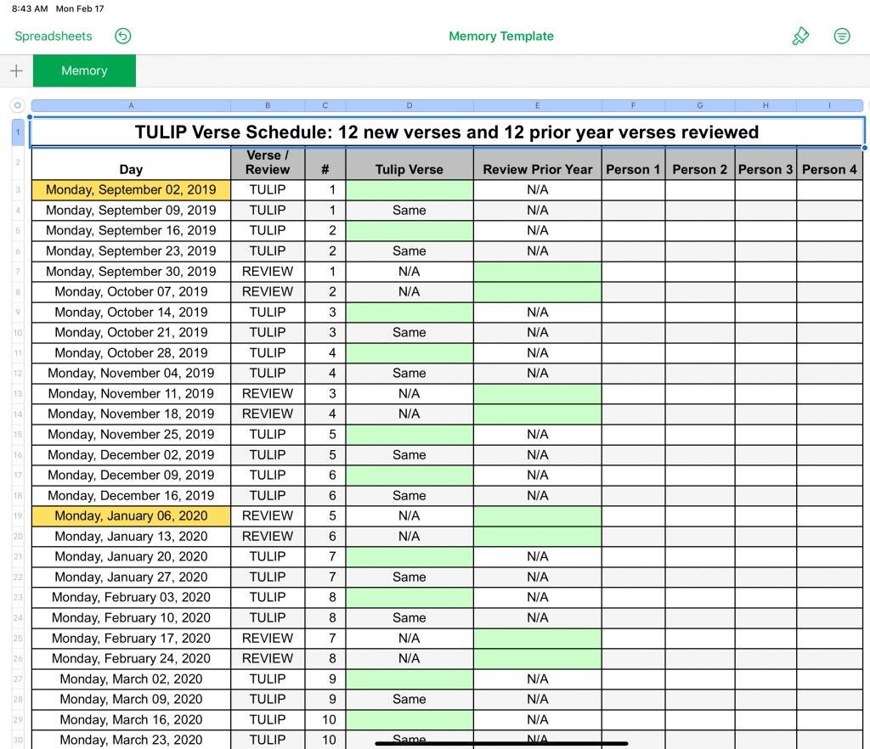Select whole table via the corner circle handle
The width and height of the screenshot is (870, 749).
pos(17,106)
